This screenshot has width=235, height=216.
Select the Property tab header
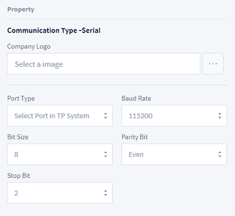tap(21, 9)
